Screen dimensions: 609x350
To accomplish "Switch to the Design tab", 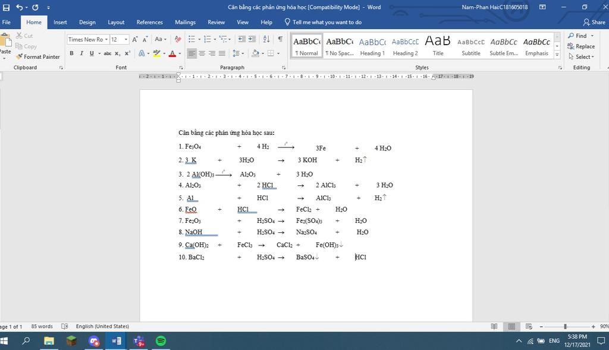I will [x=87, y=22].
